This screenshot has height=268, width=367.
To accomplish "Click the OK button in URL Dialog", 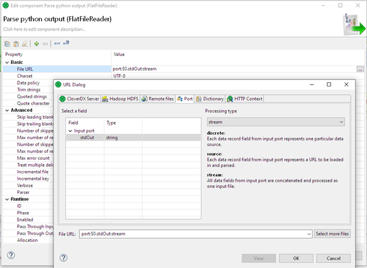I will pos(296,258).
